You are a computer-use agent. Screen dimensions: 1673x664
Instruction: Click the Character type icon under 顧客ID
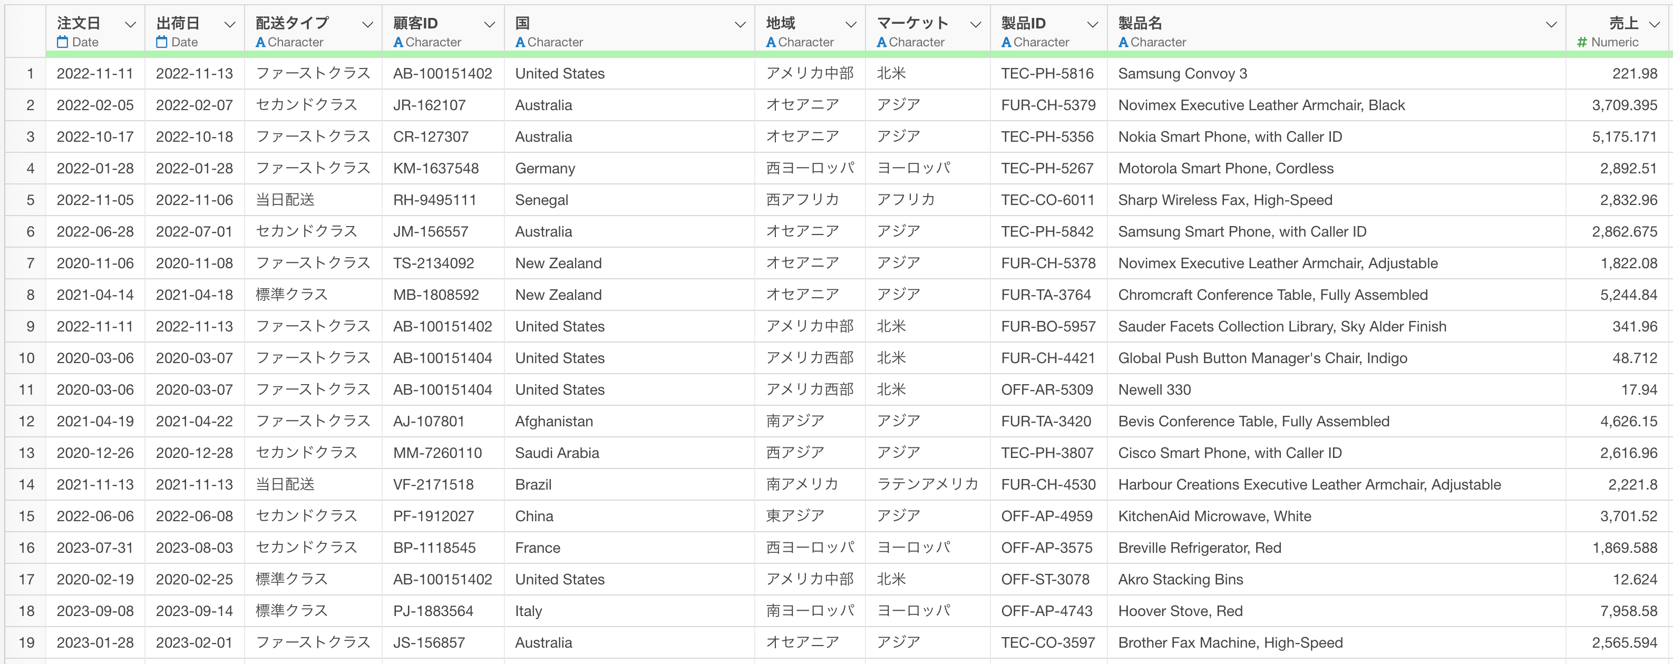(398, 42)
